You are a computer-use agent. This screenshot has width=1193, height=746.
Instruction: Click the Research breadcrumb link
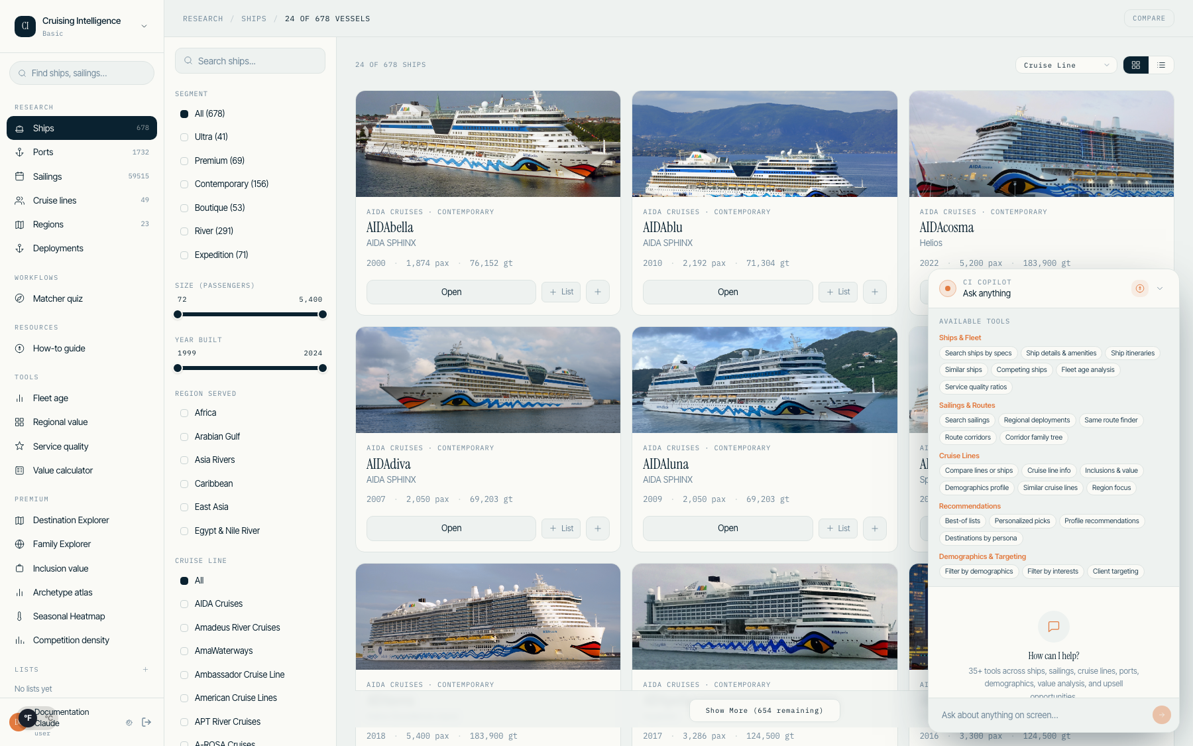coord(203,19)
